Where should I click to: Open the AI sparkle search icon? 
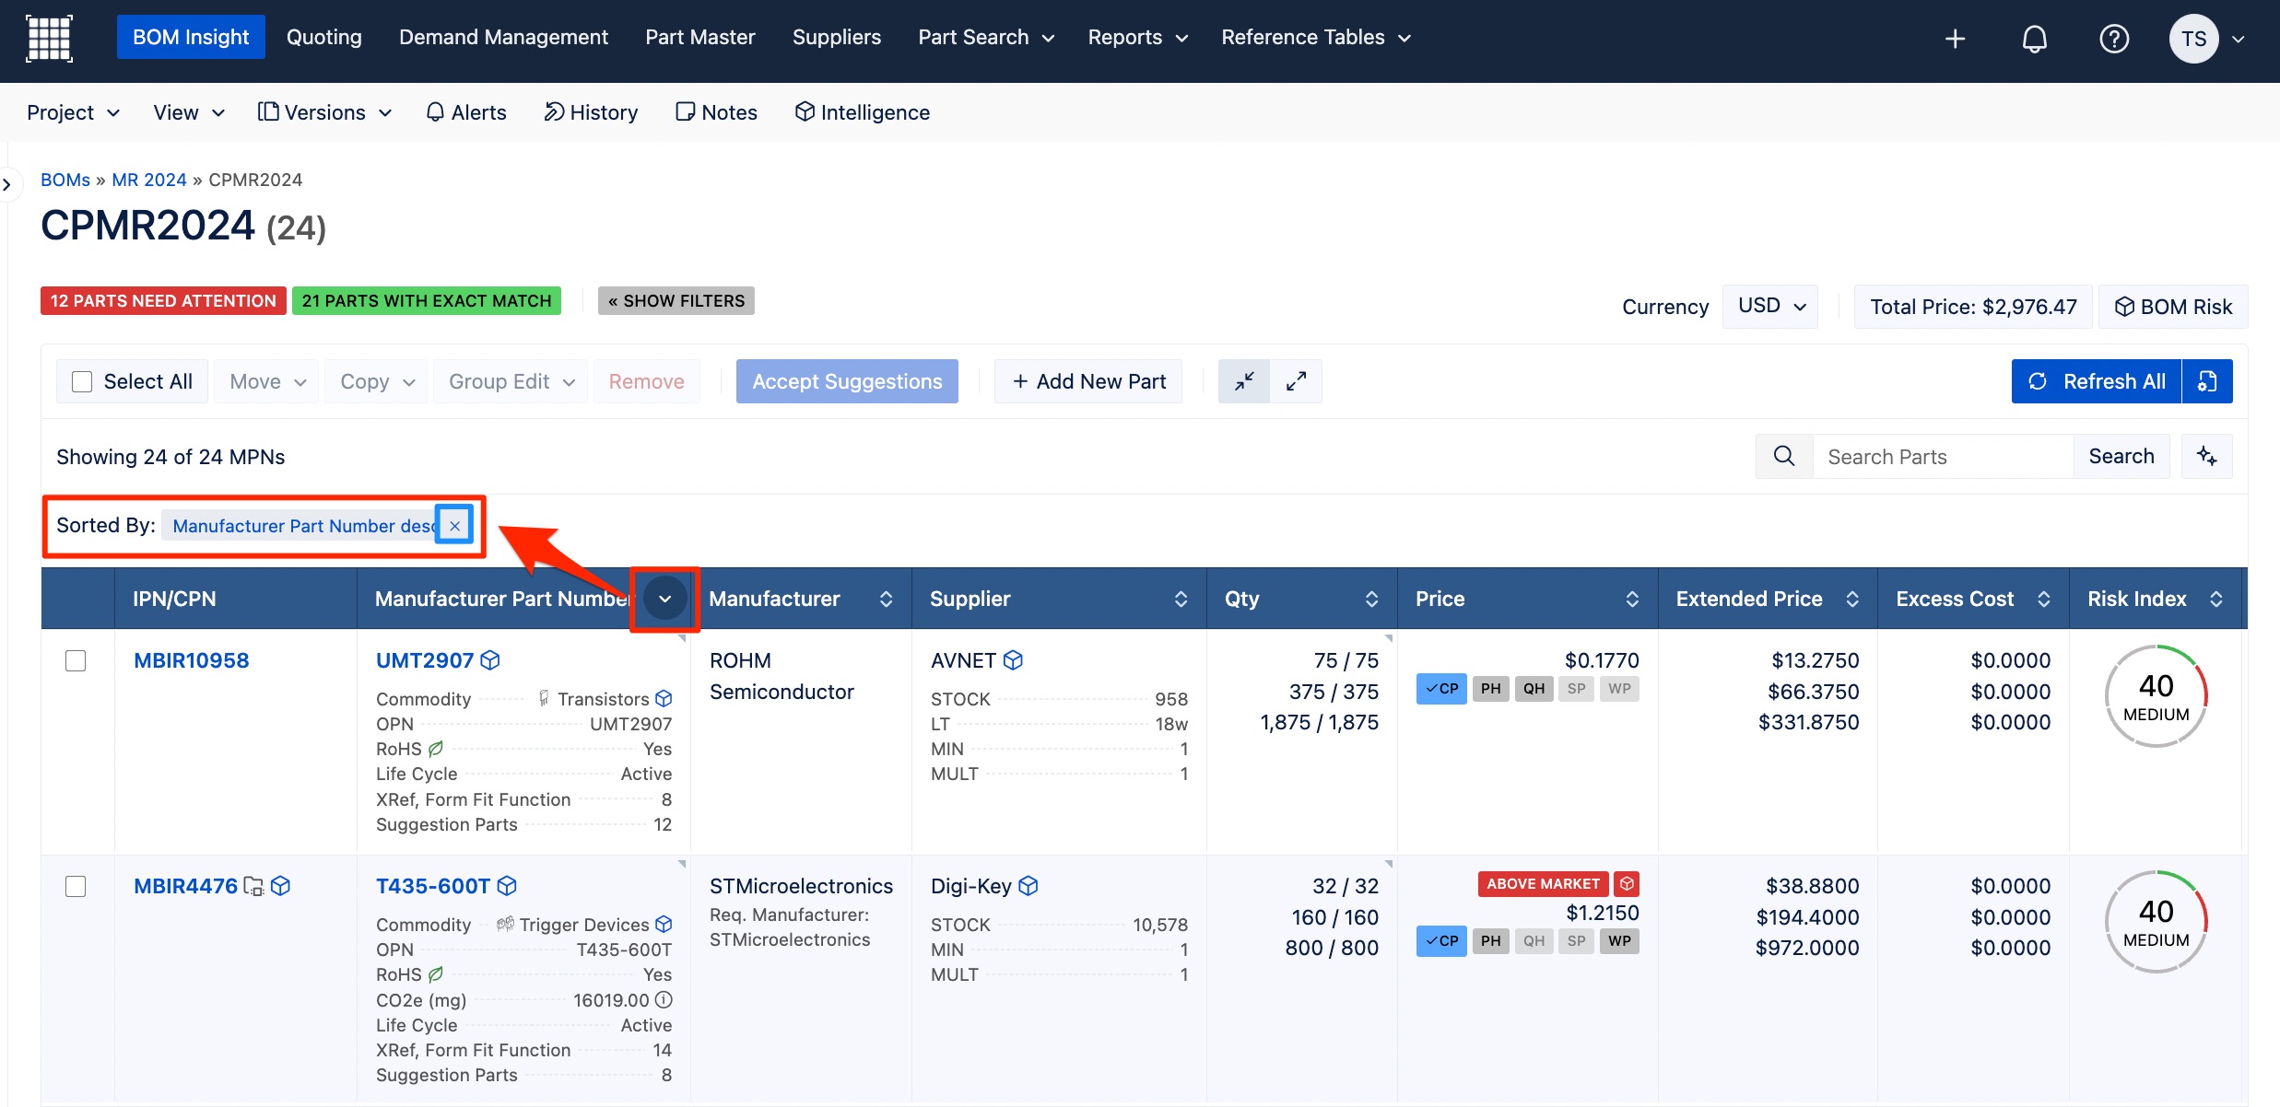(2207, 456)
